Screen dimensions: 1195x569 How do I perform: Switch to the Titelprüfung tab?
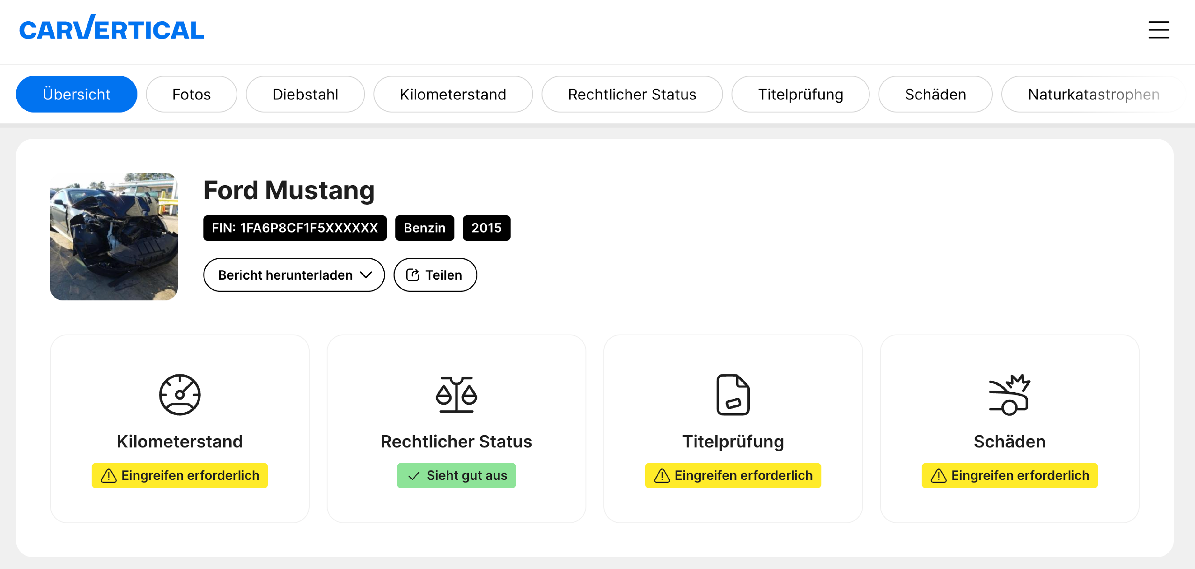[801, 94]
